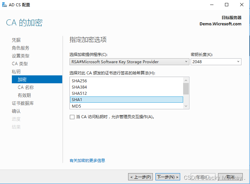Click the hash list scroll up arrow
This screenshot has height=184, width=250.
pos(186,80)
